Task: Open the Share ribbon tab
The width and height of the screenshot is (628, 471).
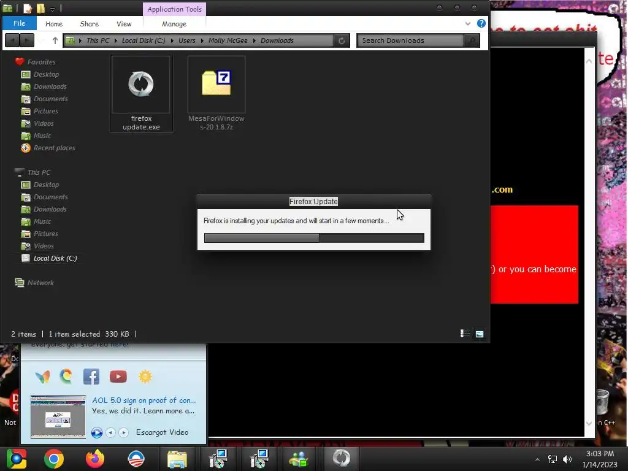Action: [x=90, y=24]
